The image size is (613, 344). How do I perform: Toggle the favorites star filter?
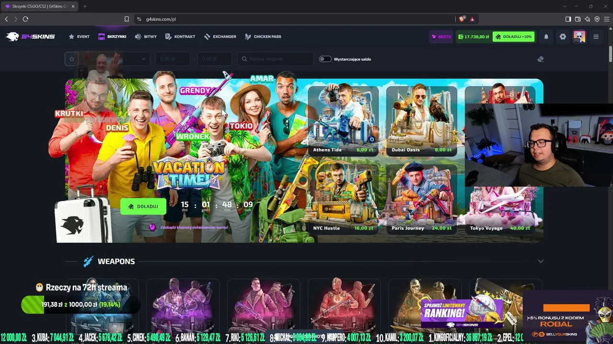(72, 59)
